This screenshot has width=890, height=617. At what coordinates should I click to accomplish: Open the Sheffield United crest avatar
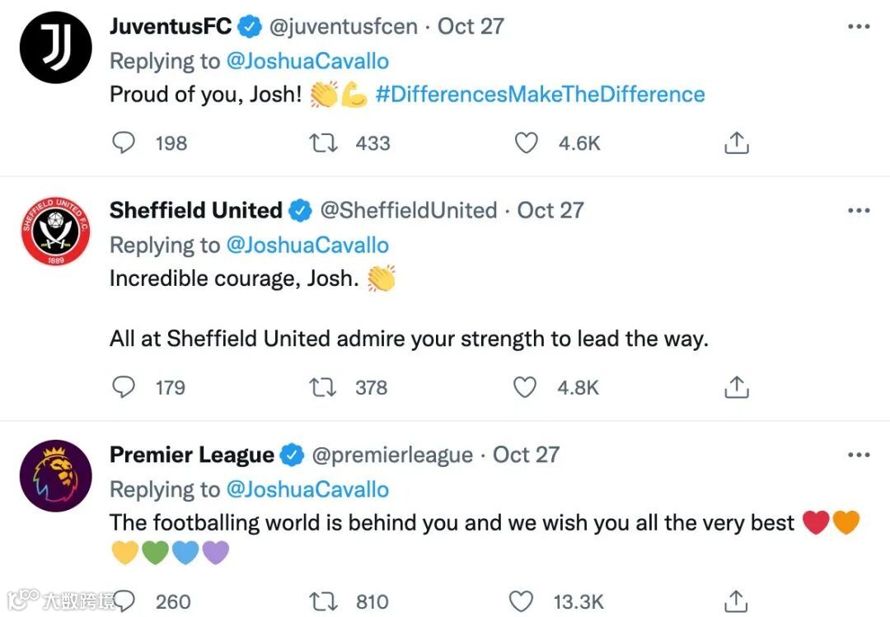coord(55,231)
